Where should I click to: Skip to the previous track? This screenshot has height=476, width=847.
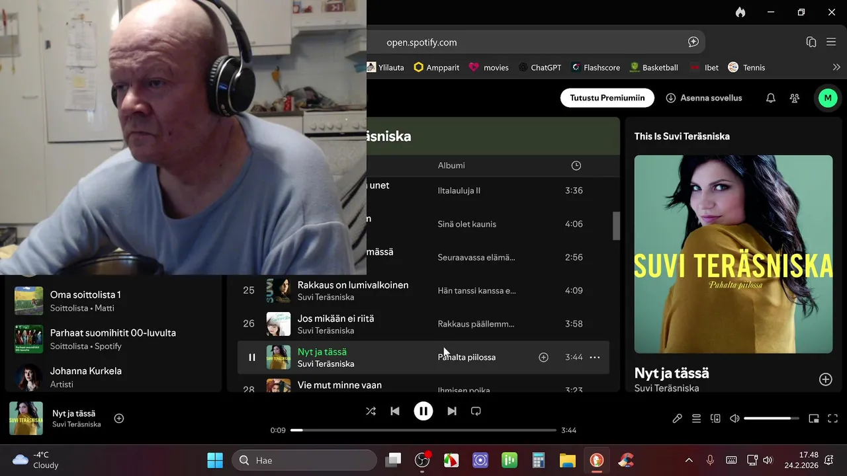[x=395, y=411]
